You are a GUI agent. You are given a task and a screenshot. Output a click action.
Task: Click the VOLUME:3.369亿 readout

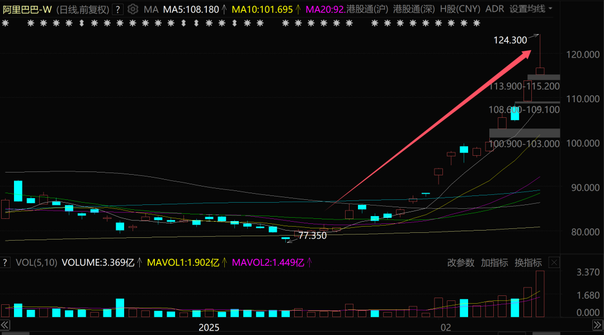(98, 262)
